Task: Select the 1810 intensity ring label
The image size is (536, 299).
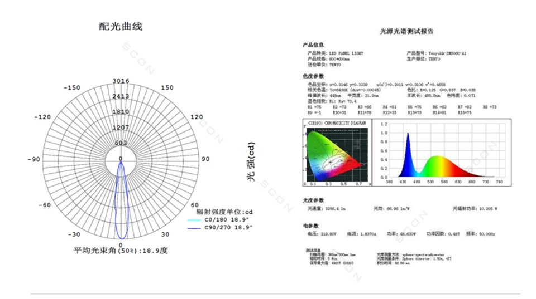Action: tap(121, 111)
